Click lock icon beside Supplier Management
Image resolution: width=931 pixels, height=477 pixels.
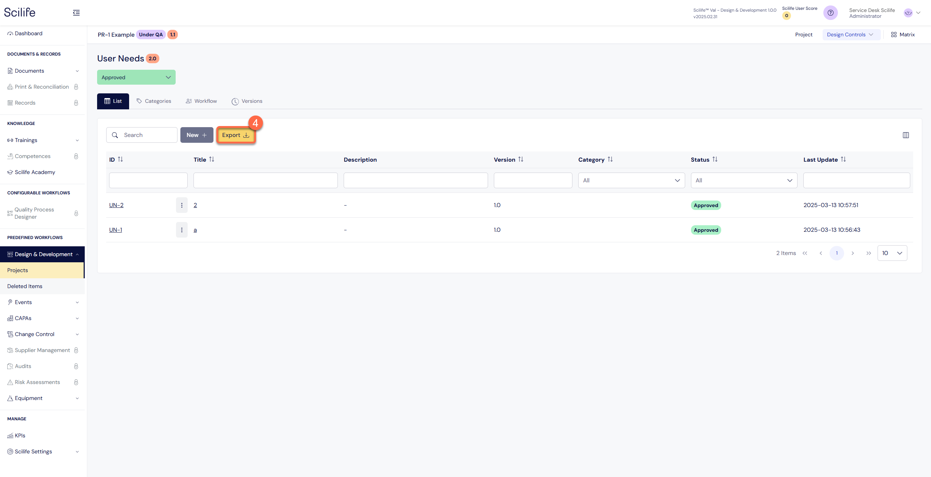click(76, 350)
